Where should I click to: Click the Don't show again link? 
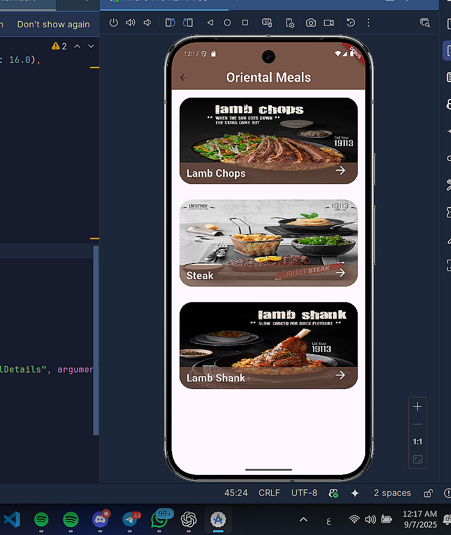[x=54, y=25]
